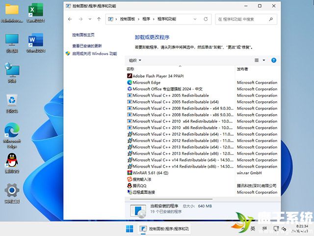Launch the Excel2024 desktop shortcut
Screen dimensions: 314x236
(x=36, y=13)
